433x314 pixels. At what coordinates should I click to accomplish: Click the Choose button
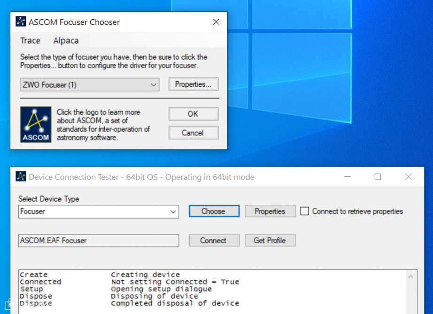214,211
